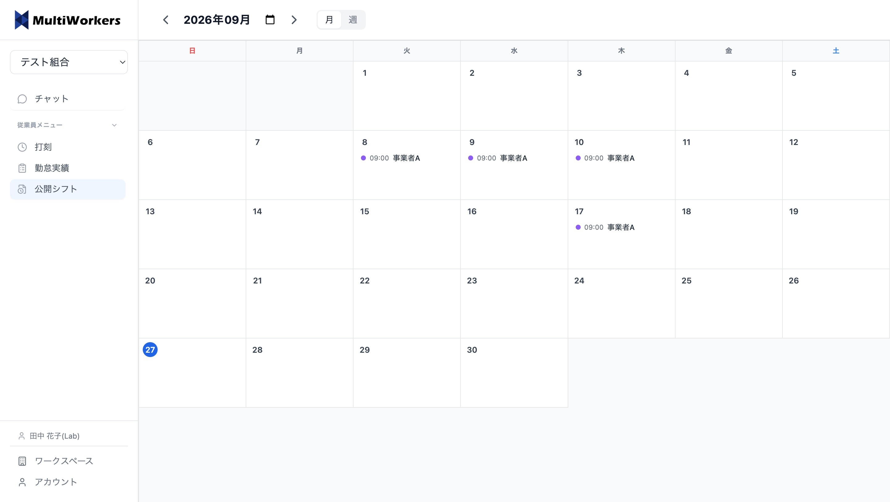Select today's date 27
Screen dimensions: 890x502
150,350
